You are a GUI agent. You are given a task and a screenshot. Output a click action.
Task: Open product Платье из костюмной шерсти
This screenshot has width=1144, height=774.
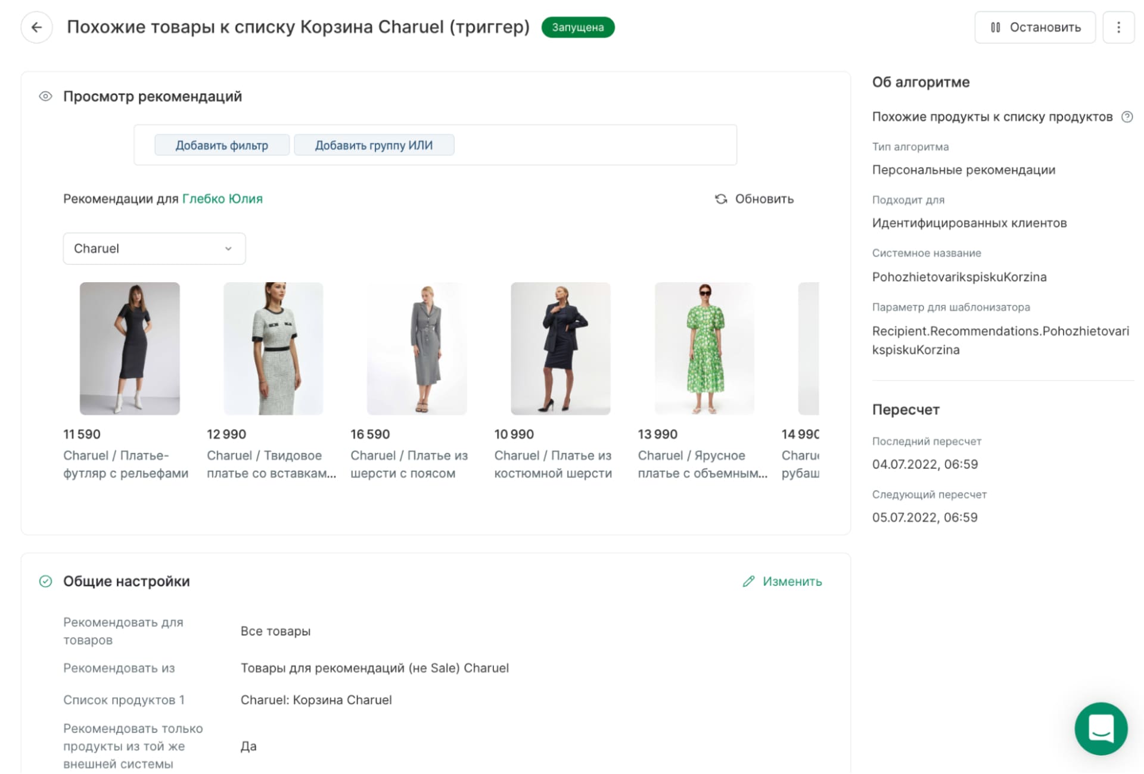pos(553,464)
